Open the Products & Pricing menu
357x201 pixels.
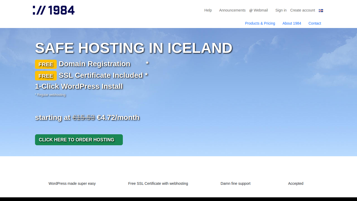(x=260, y=23)
